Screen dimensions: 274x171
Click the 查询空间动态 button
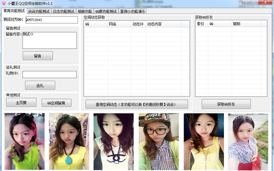137,104
